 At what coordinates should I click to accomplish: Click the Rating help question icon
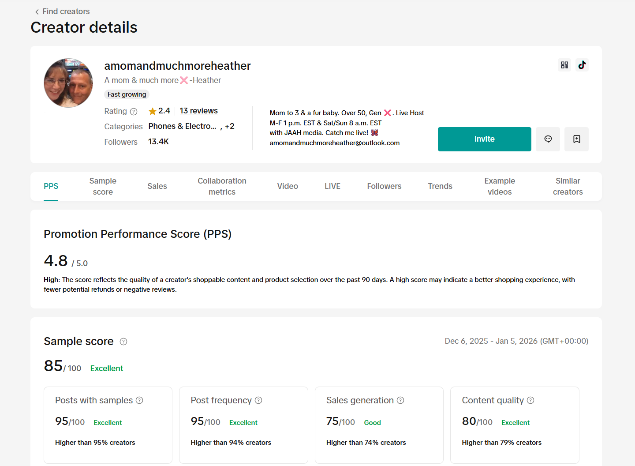(134, 112)
